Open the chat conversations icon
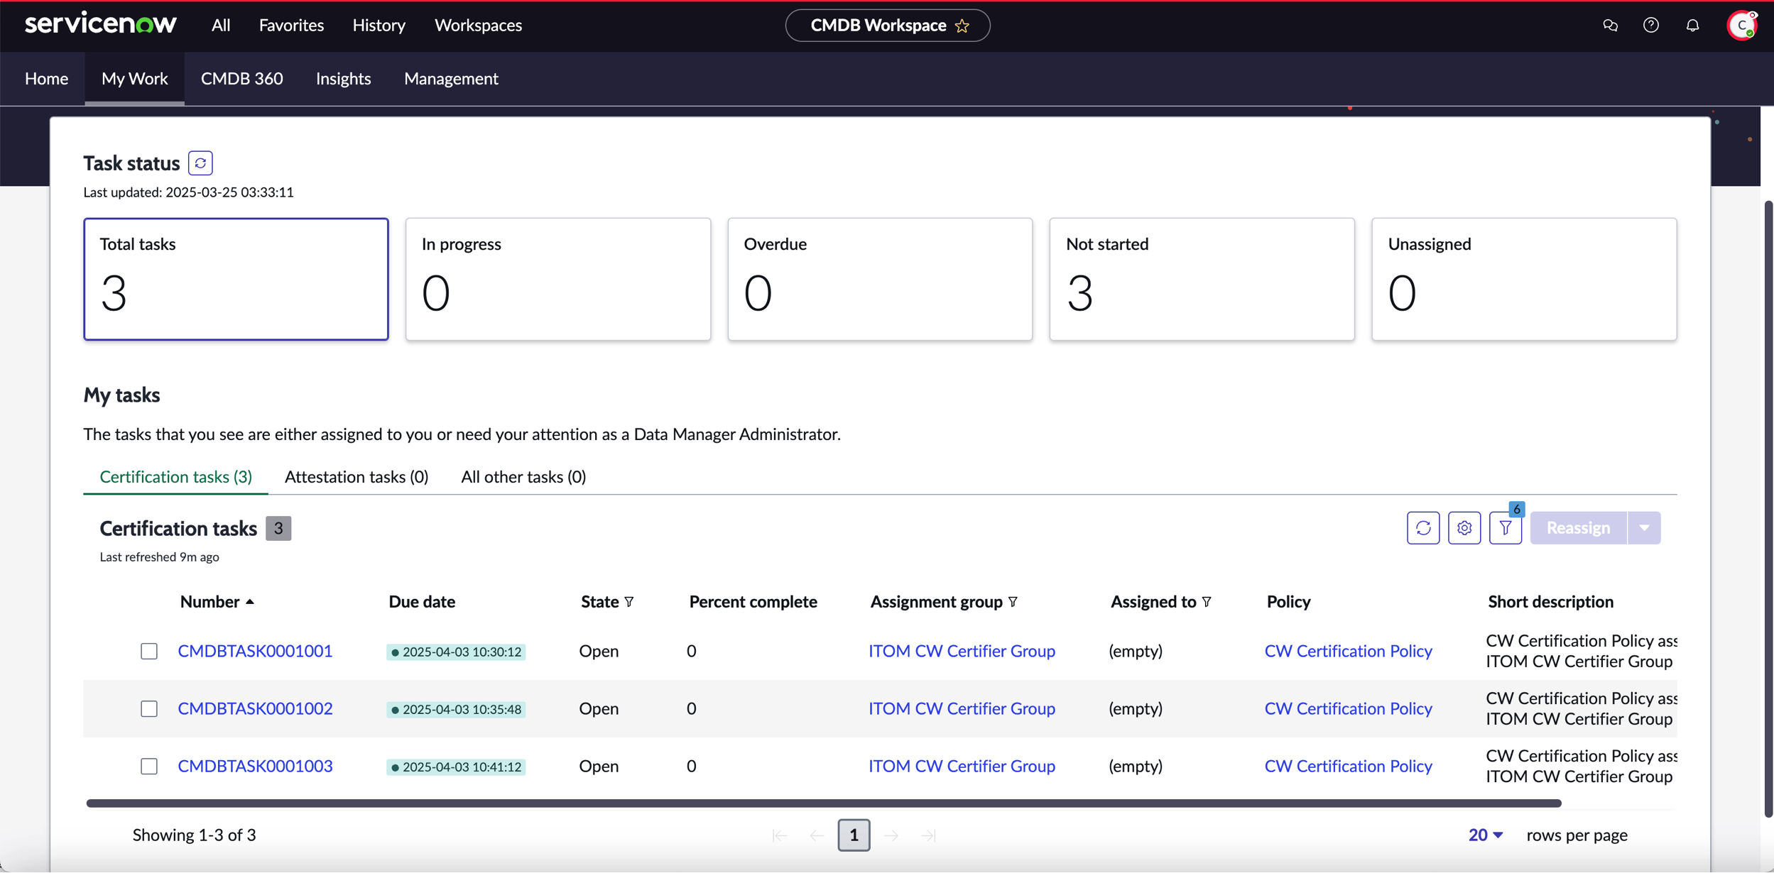 pyautogui.click(x=1610, y=26)
